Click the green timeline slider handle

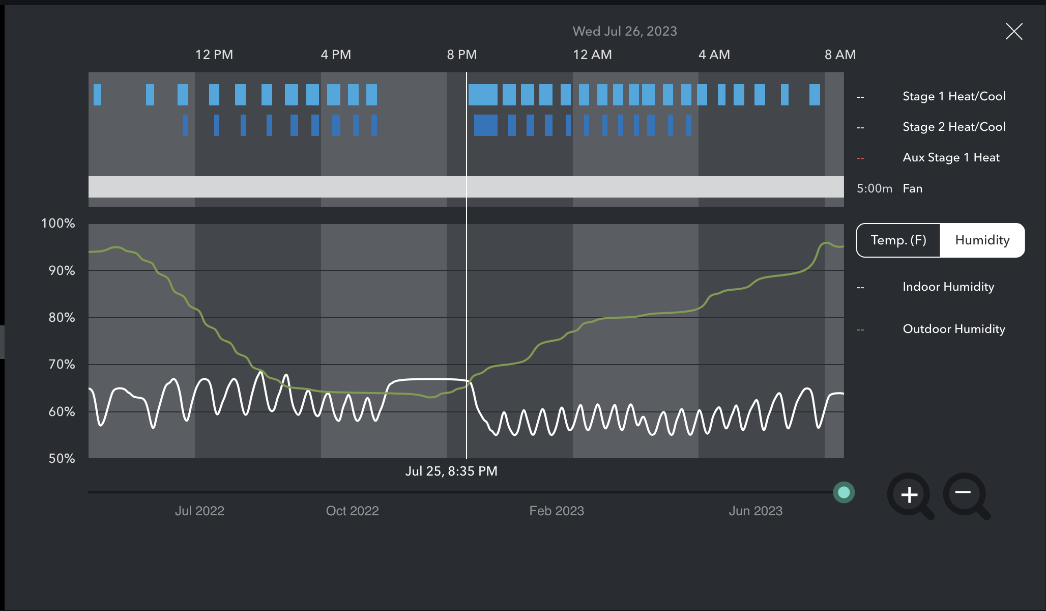point(844,492)
